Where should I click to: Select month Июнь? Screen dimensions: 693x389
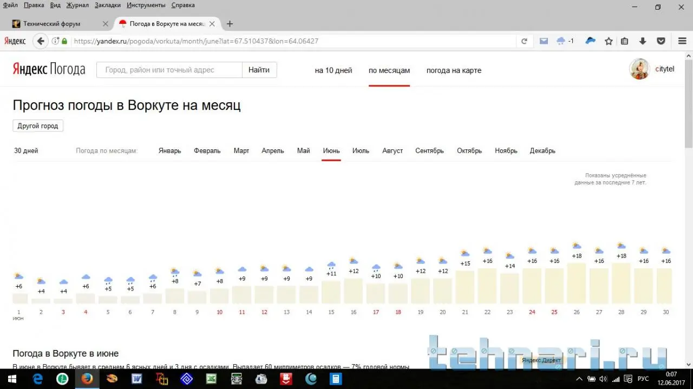pos(331,151)
